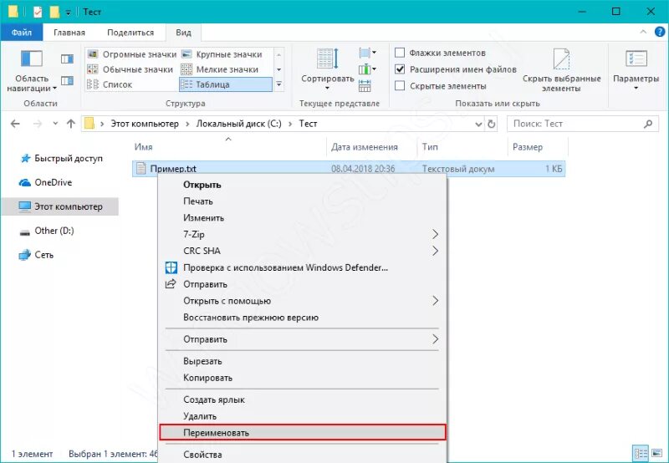Image resolution: width=669 pixels, height=463 pixels.
Task: Click Создать ярлык in context menu
Action: point(303,400)
